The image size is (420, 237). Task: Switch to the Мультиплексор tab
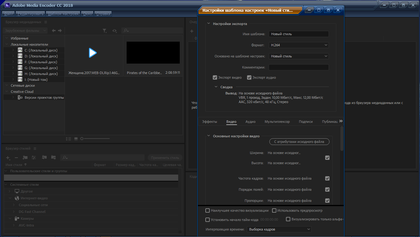pos(277,122)
